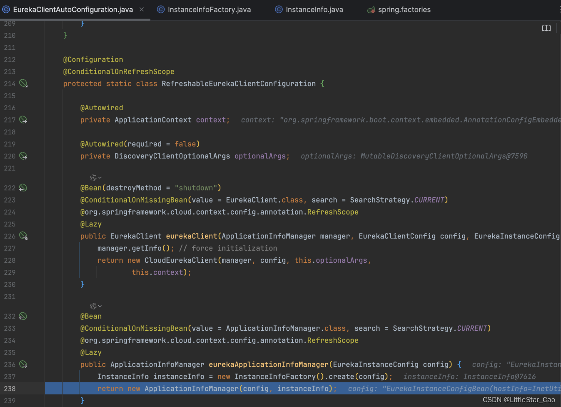The width and height of the screenshot is (561, 407).
Task: Toggle Reader Mode book icon
Action: (546, 28)
